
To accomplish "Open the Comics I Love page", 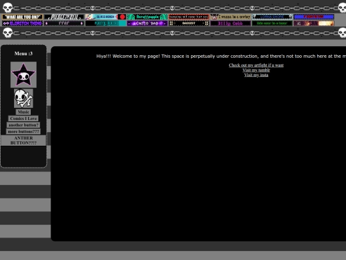I will [x=24, y=119].
